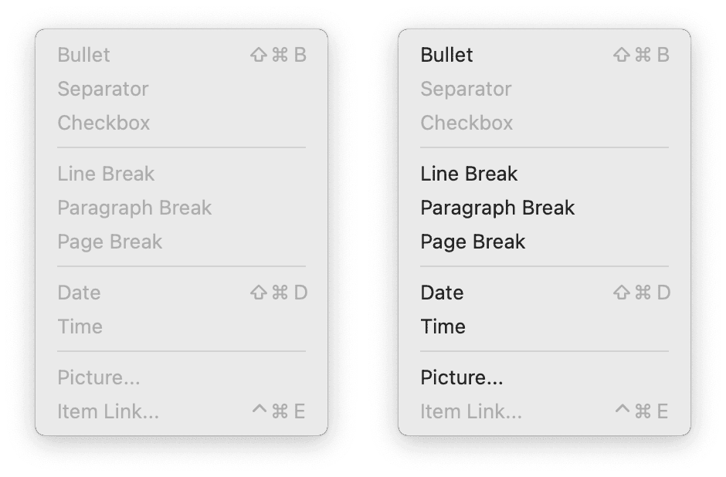Click the dimmed Time menu entry
Image resolution: width=726 pixels, height=477 pixels.
coord(80,326)
